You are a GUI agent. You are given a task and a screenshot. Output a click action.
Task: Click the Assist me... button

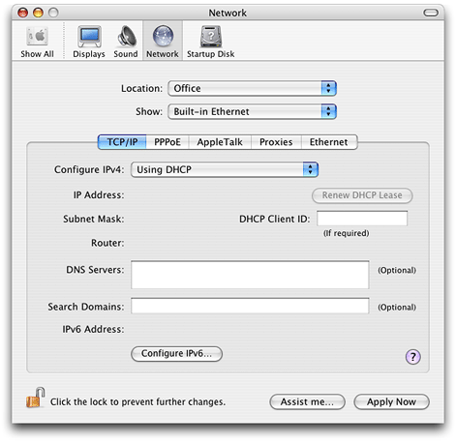tap(307, 402)
